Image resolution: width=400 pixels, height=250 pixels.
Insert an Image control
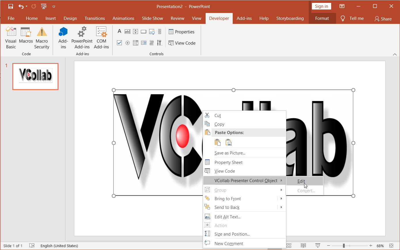(x=152, y=32)
